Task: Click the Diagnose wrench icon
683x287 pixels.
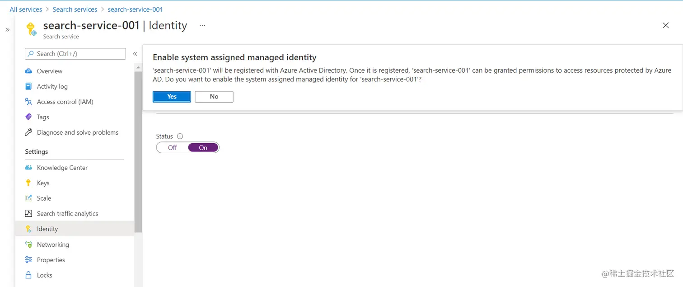Action: click(x=28, y=132)
